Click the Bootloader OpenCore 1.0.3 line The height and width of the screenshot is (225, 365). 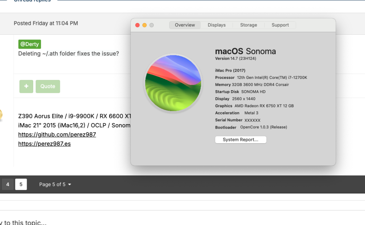[x=251, y=127]
